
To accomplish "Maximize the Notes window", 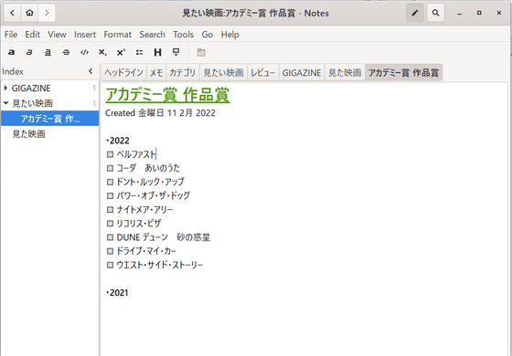I will [479, 13].
